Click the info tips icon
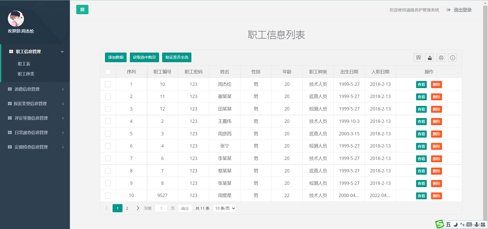This screenshot has height=229, width=488. point(453,58)
